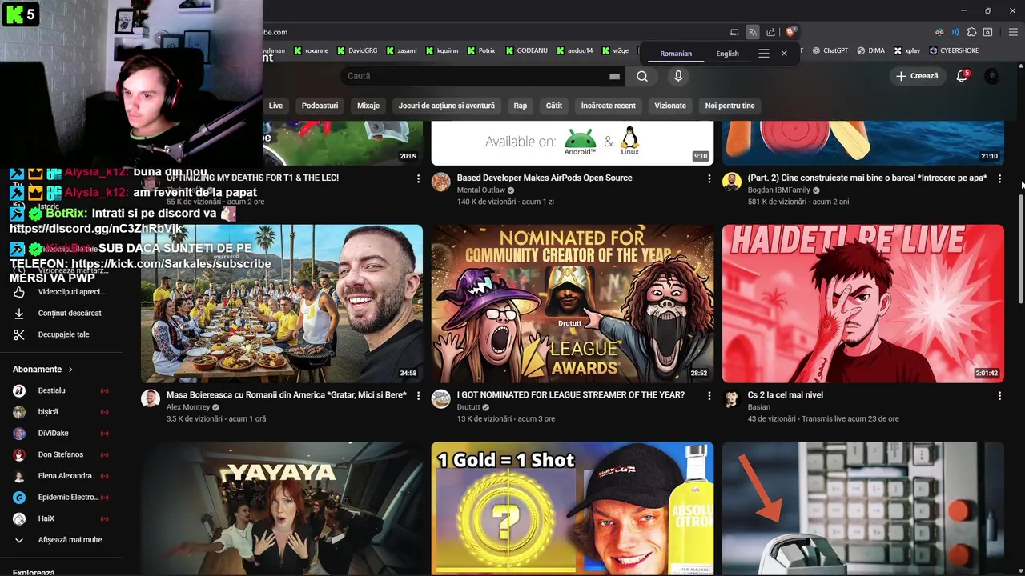Screen dimensions: 1025x576
Task: Open the Brave shields lion icon
Action: pos(790,32)
